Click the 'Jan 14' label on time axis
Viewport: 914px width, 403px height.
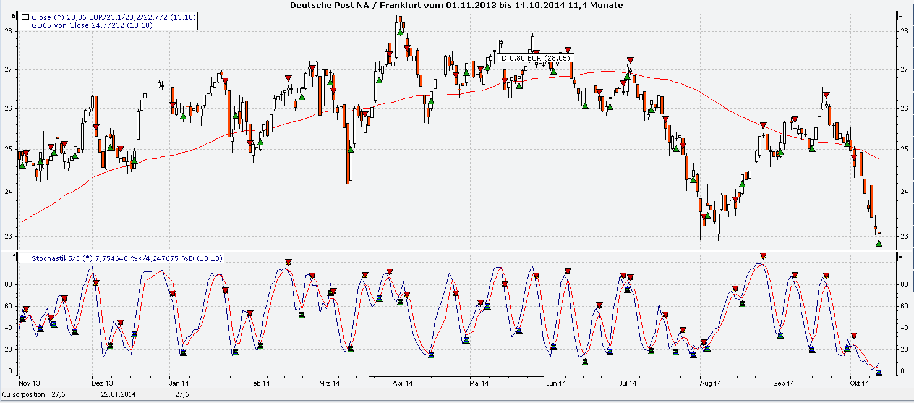click(179, 383)
